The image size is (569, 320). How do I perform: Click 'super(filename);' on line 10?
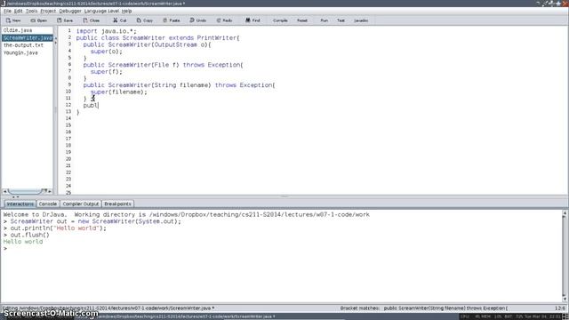coord(119,92)
